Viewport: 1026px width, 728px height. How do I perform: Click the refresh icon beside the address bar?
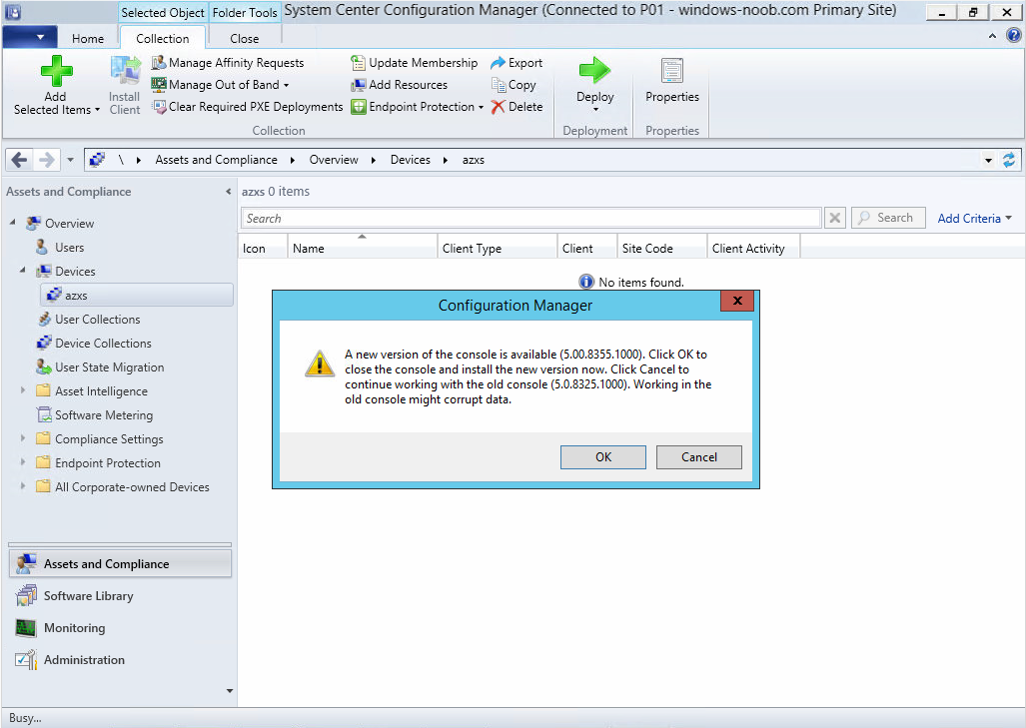coord(1009,160)
